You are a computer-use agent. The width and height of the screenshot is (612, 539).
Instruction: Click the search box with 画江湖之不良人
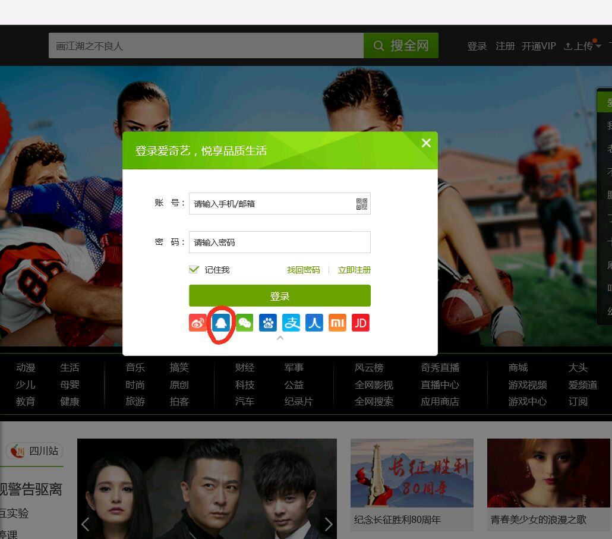(x=206, y=46)
